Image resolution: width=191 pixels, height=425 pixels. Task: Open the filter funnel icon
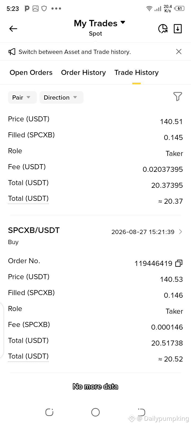pos(178,96)
